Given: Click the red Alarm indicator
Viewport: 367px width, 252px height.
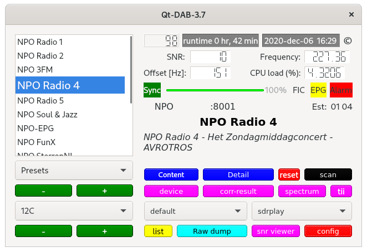Looking at the screenshot, I should (341, 90).
